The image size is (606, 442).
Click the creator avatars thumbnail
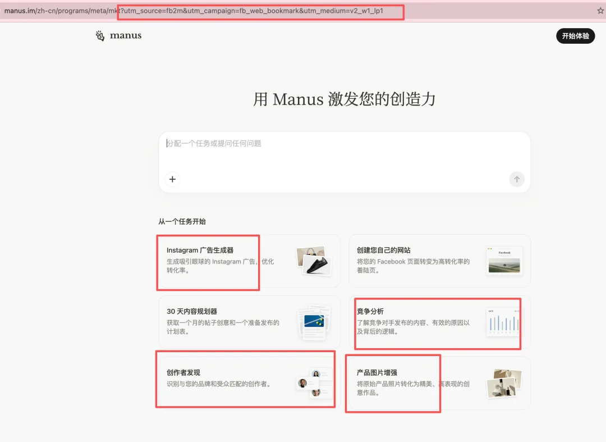pyautogui.click(x=314, y=383)
